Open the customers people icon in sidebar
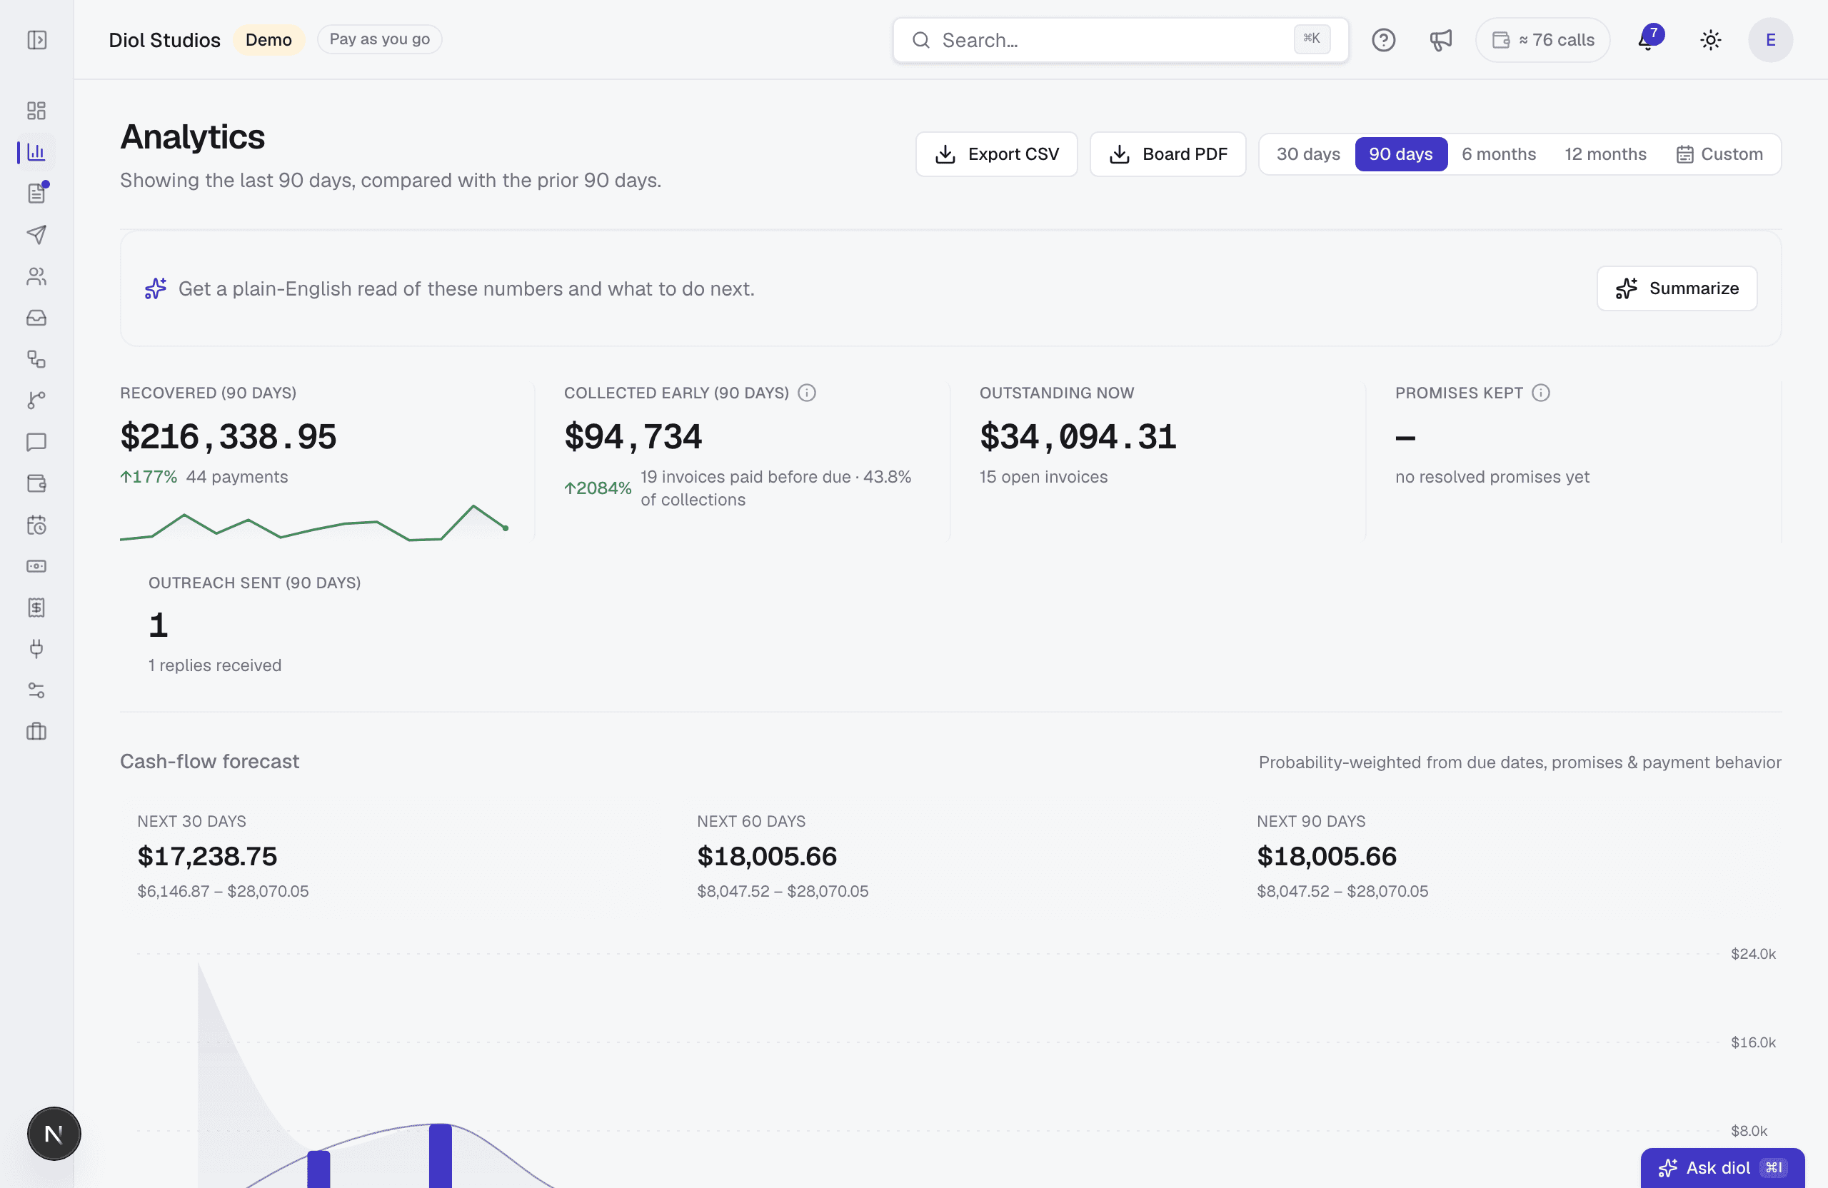This screenshot has width=1828, height=1188. tap(36, 276)
